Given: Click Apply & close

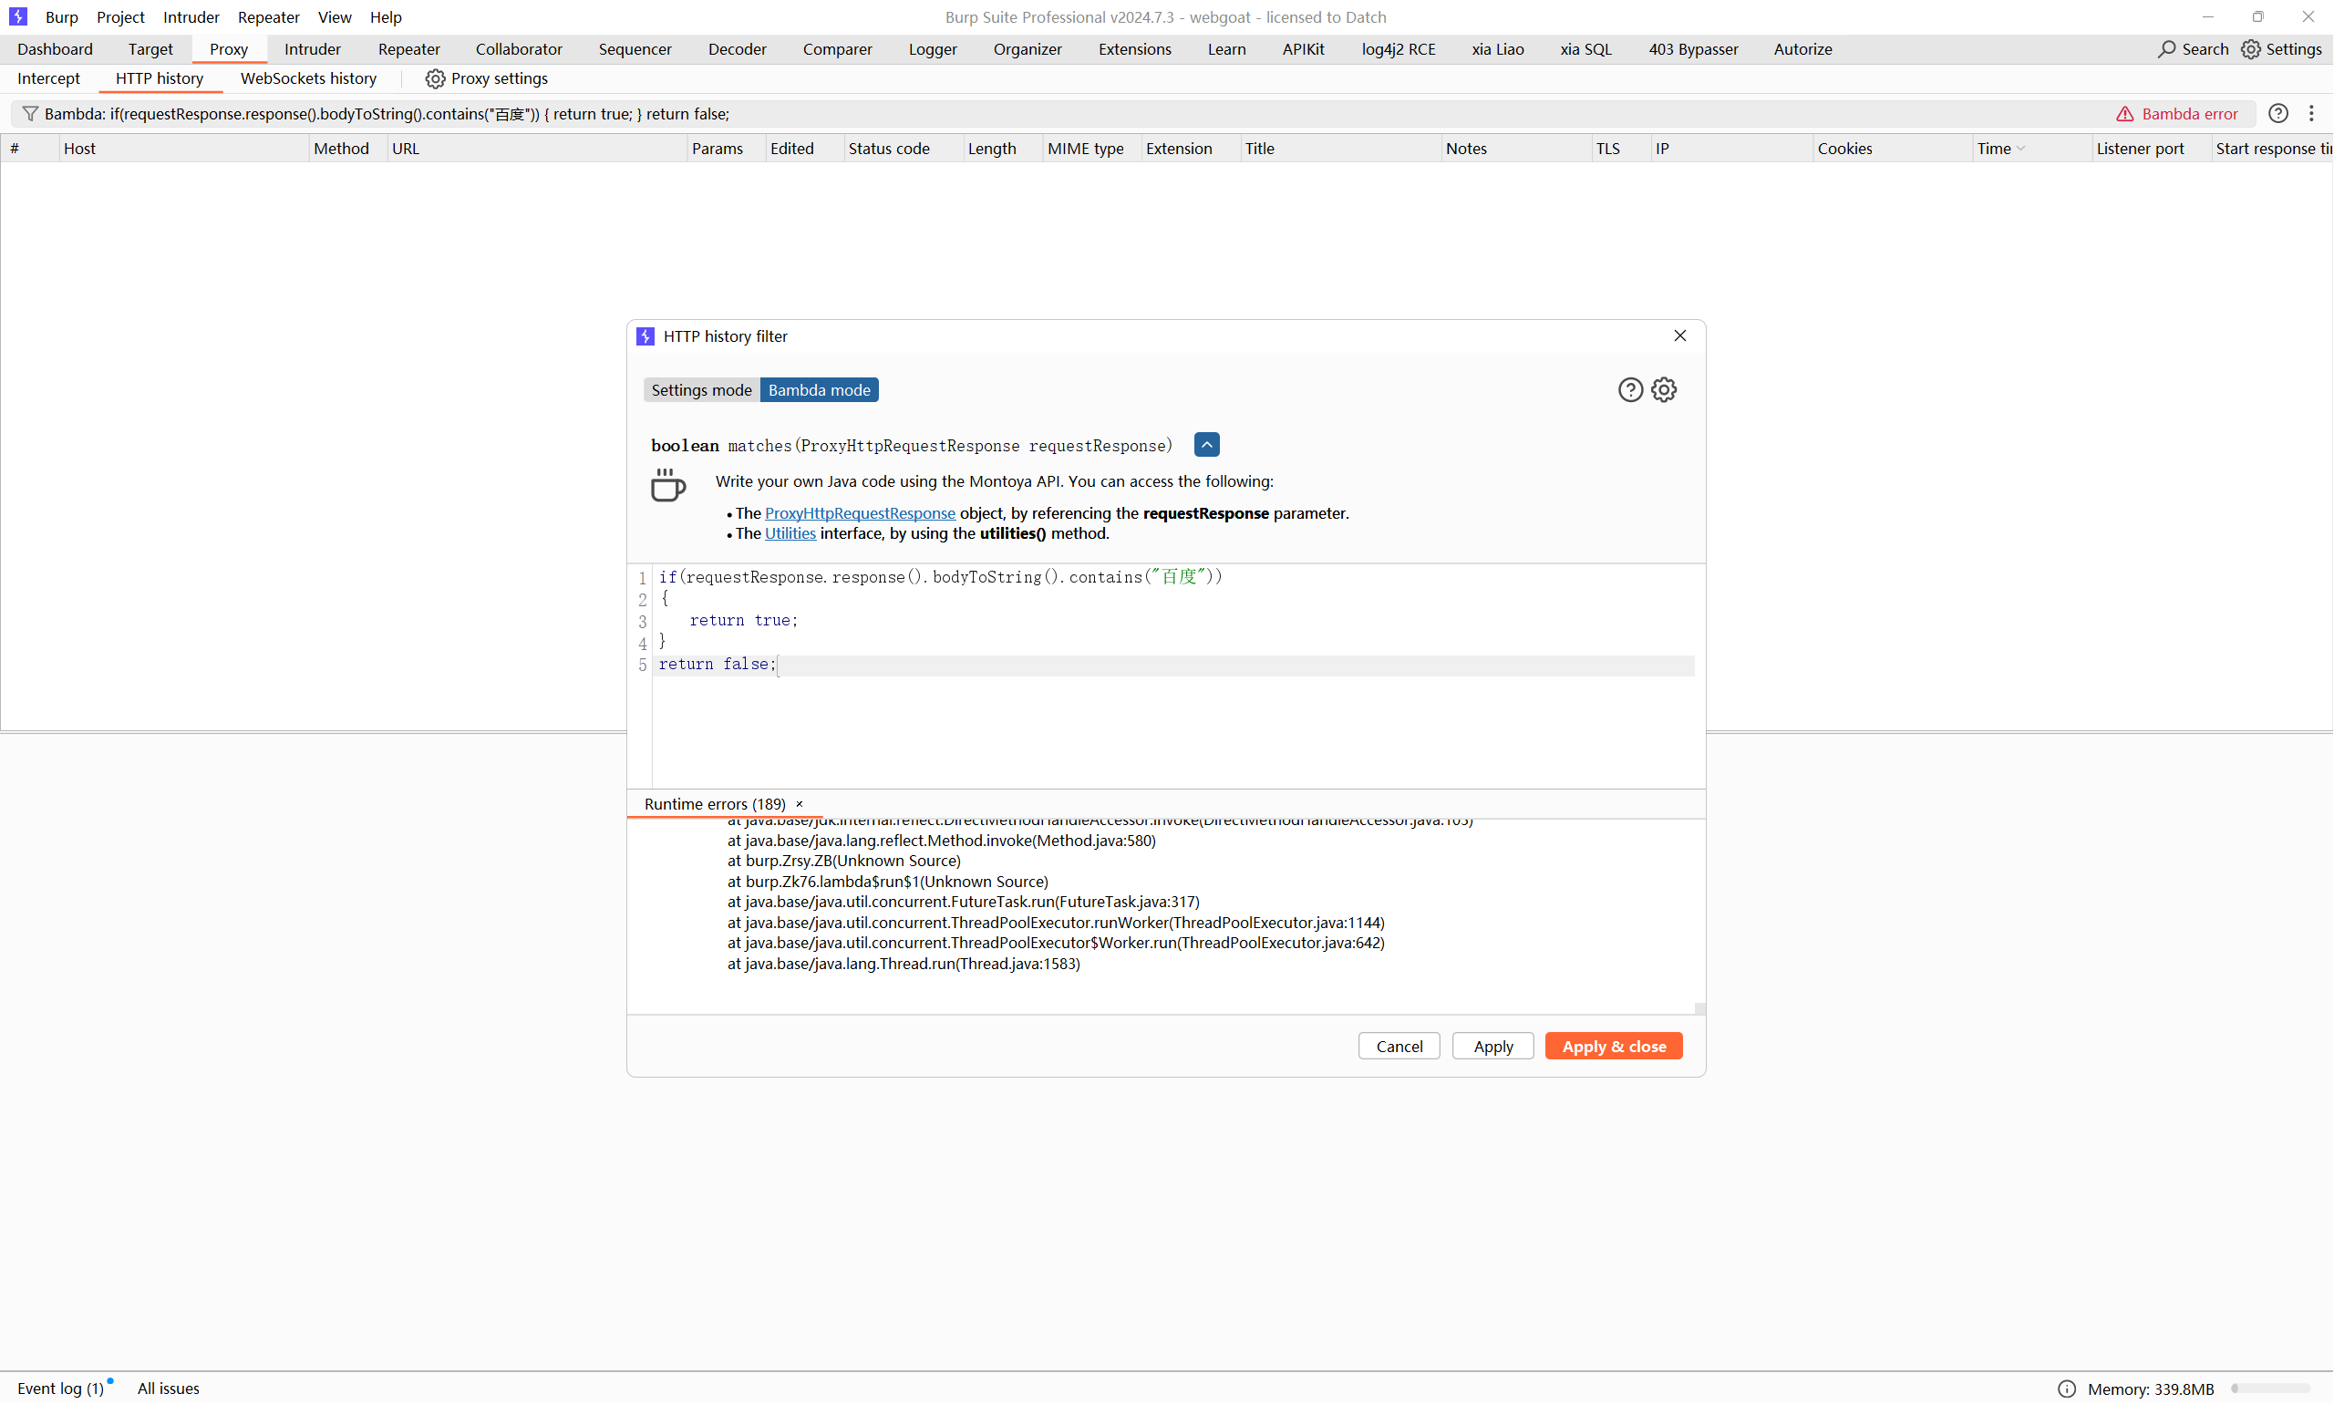Looking at the screenshot, I should coord(1614,1047).
